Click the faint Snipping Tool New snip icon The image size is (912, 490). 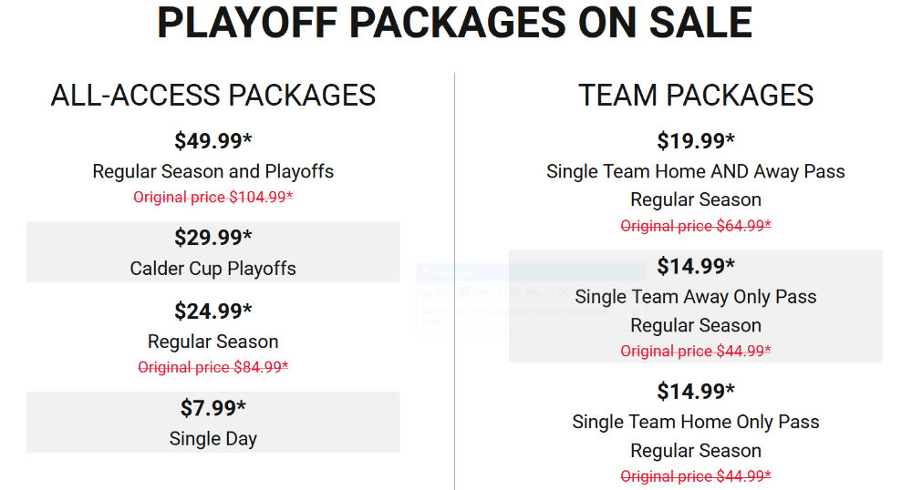426,292
